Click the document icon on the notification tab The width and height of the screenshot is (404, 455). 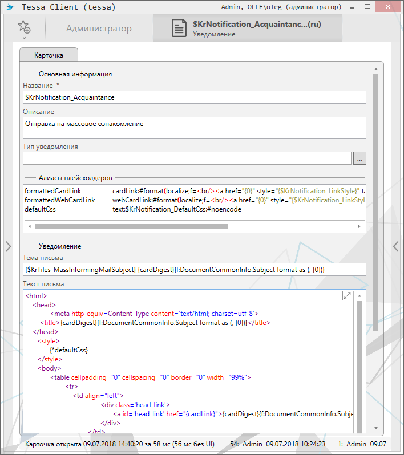coord(179,29)
